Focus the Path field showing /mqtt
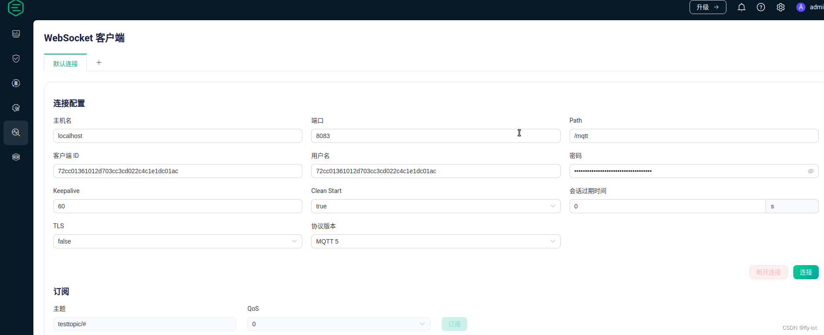The height and width of the screenshot is (335, 824). 694,136
